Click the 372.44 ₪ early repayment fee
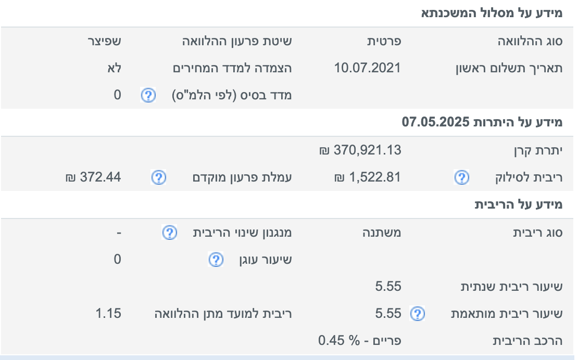Screen dimensions: 578x360 [93, 177]
